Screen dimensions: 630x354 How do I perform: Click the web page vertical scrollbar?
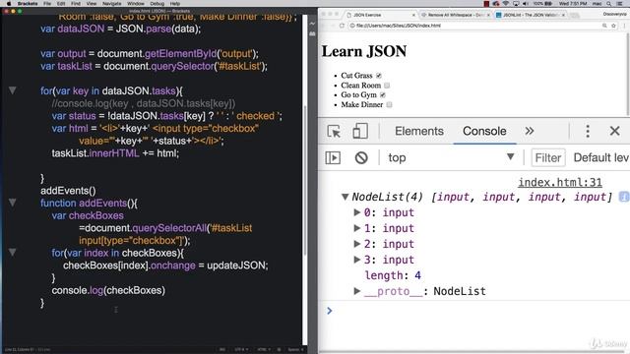pyautogui.click(x=627, y=75)
